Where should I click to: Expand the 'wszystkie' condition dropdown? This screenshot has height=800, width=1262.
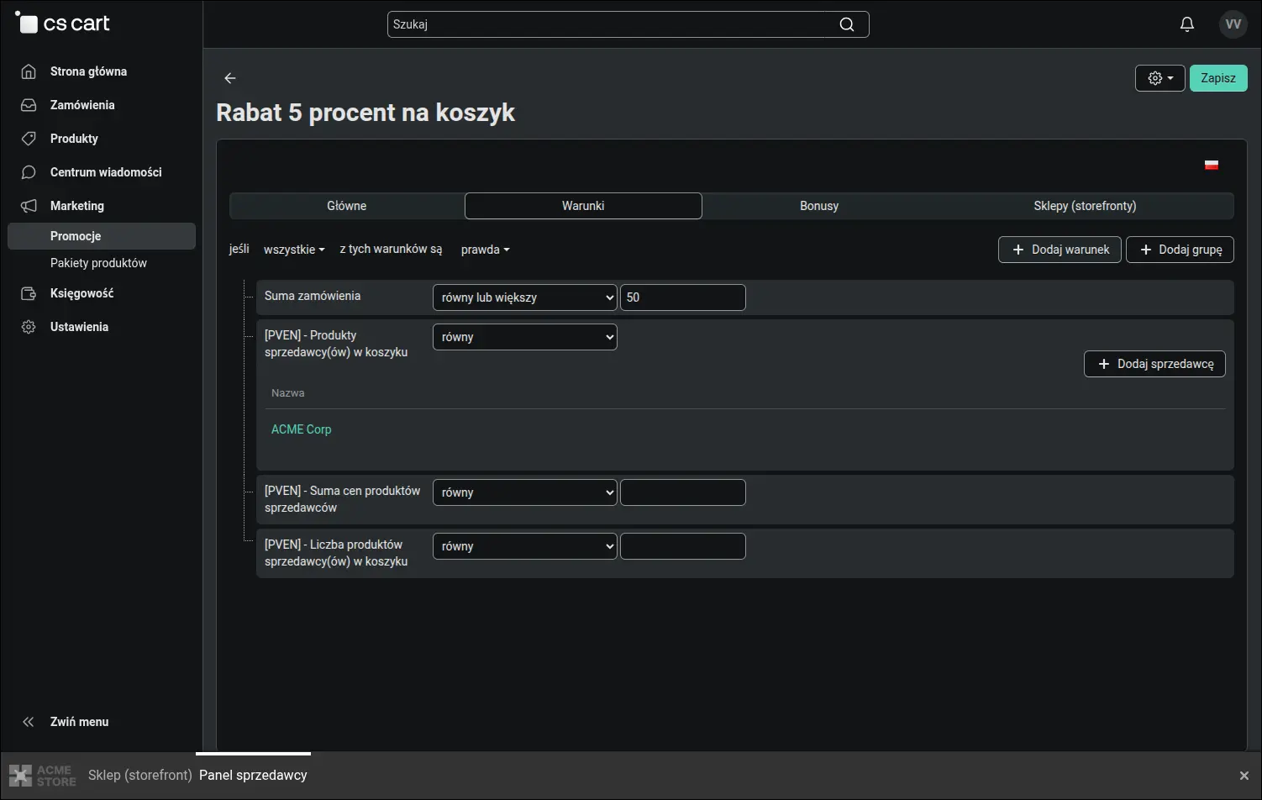294,250
